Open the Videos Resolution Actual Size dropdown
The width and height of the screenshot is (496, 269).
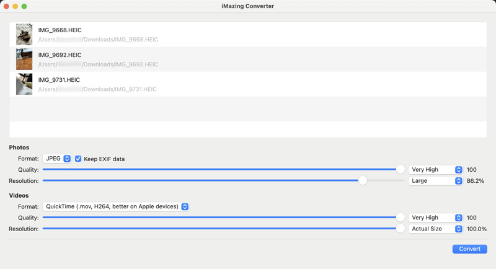(x=435, y=229)
